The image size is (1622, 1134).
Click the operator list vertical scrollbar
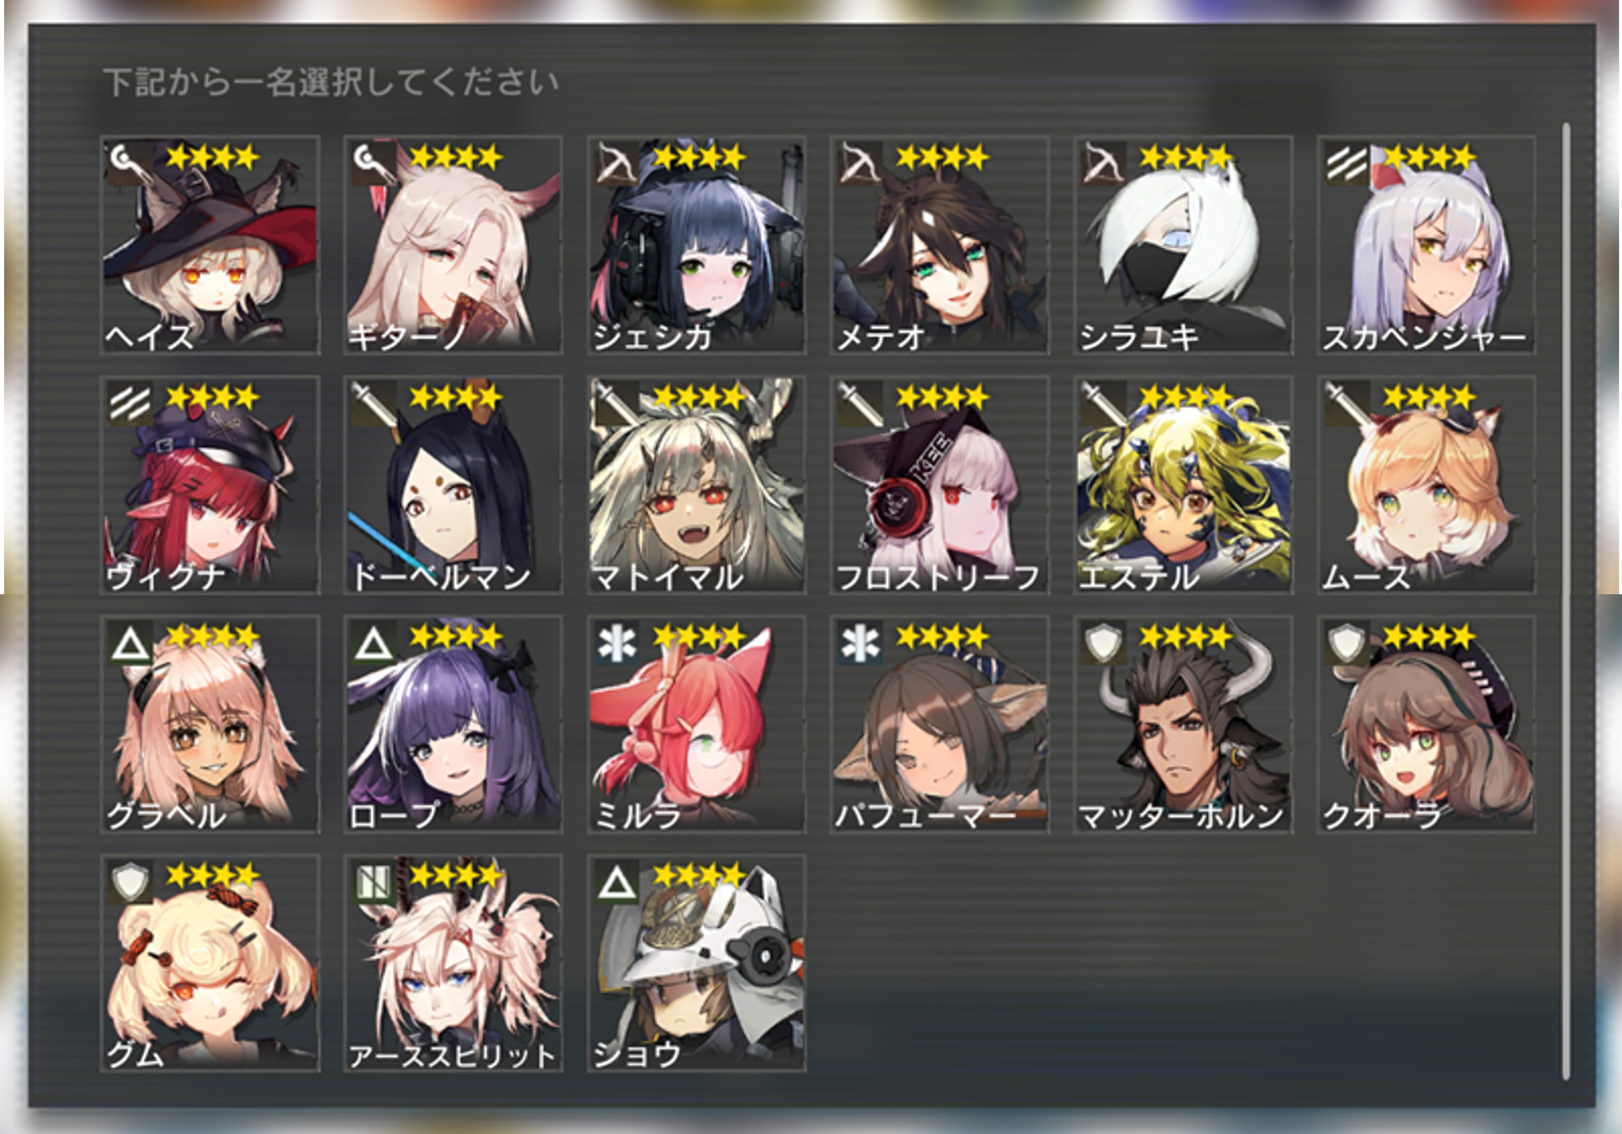click(x=1566, y=601)
